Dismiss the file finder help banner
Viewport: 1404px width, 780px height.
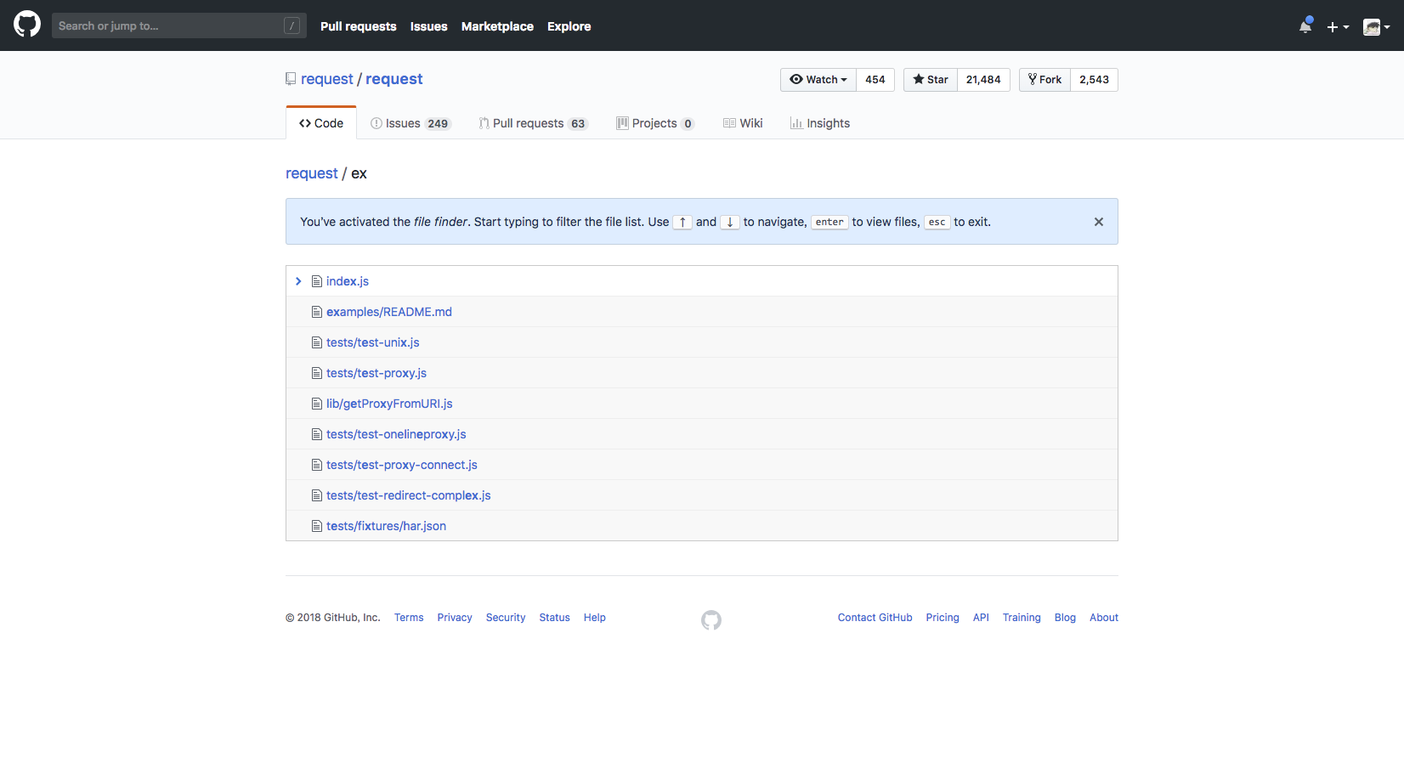(1099, 222)
